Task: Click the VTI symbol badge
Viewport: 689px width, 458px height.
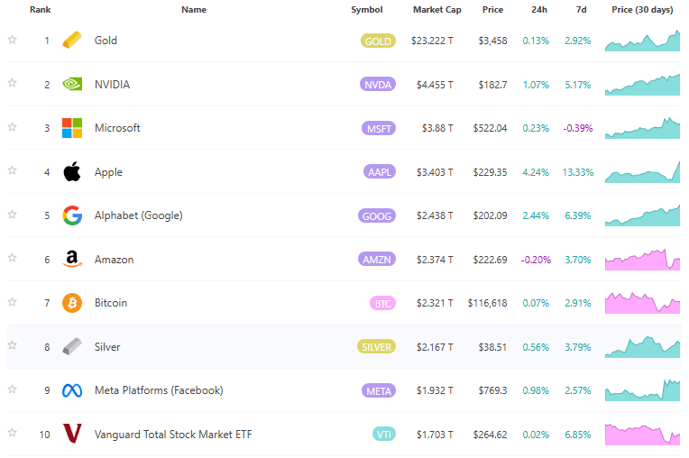Action: (384, 435)
